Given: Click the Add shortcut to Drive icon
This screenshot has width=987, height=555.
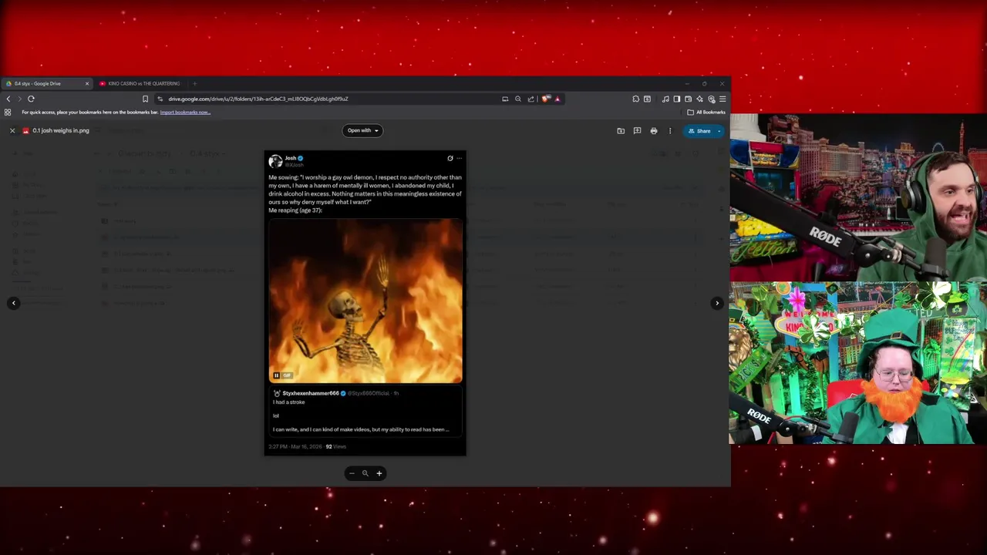Looking at the screenshot, I should 621,131.
